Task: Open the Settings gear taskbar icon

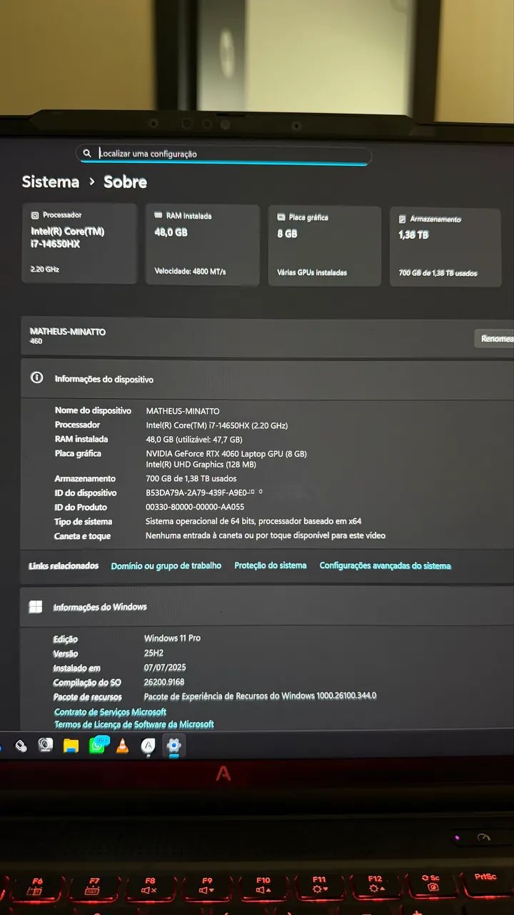Action: pyautogui.click(x=173, y=746)
